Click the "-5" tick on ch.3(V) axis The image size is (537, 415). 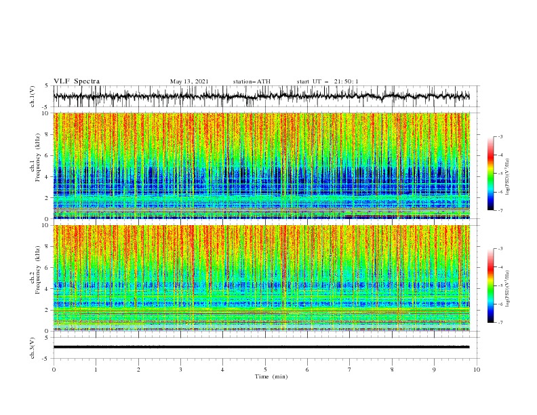[46, 359]
